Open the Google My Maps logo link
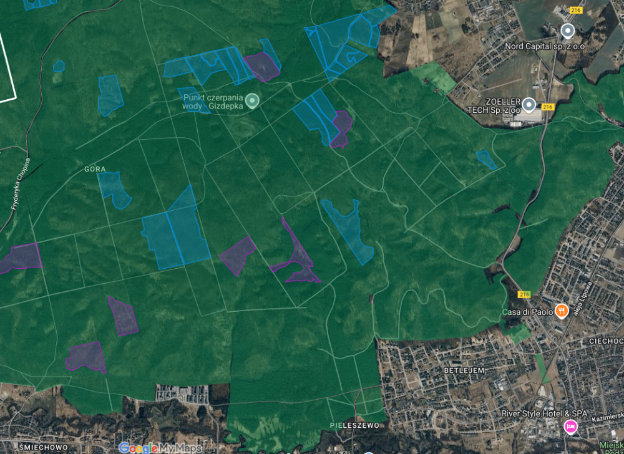 pyautogui.click(x=160, y=447)
